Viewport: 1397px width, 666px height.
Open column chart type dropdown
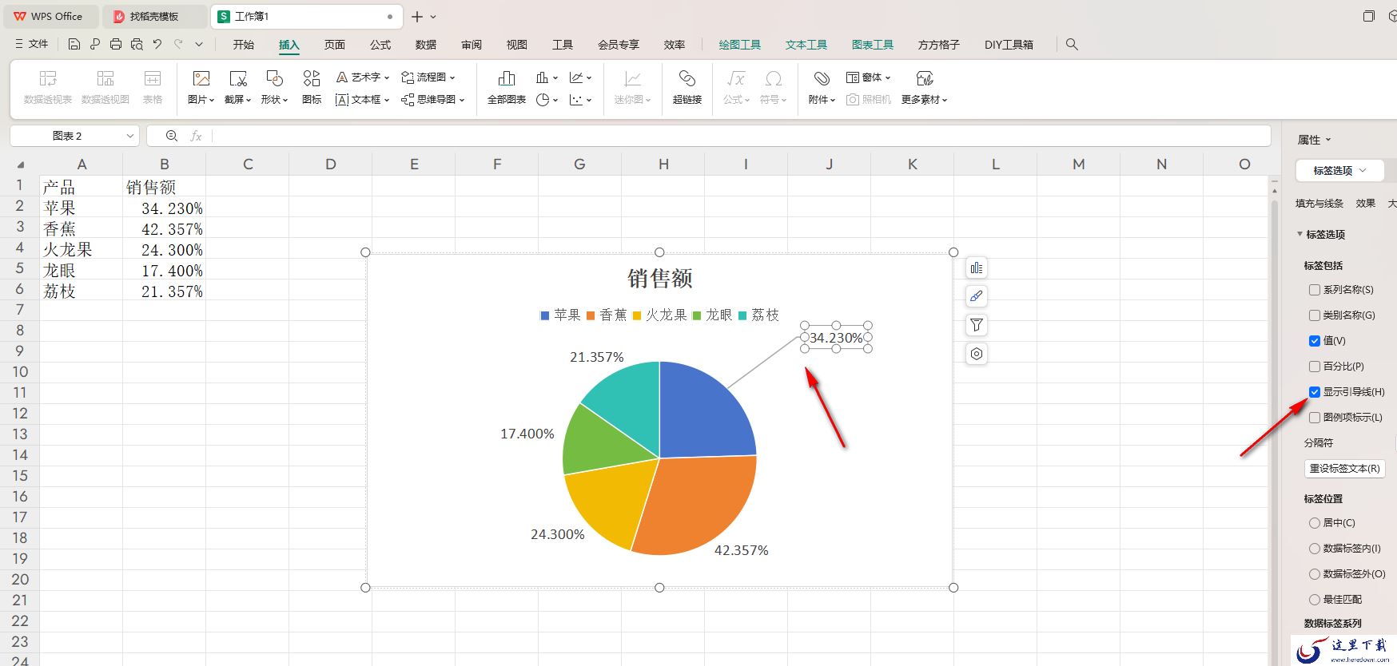[547, 77]
